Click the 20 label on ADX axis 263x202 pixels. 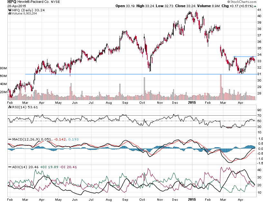point(259,185)
